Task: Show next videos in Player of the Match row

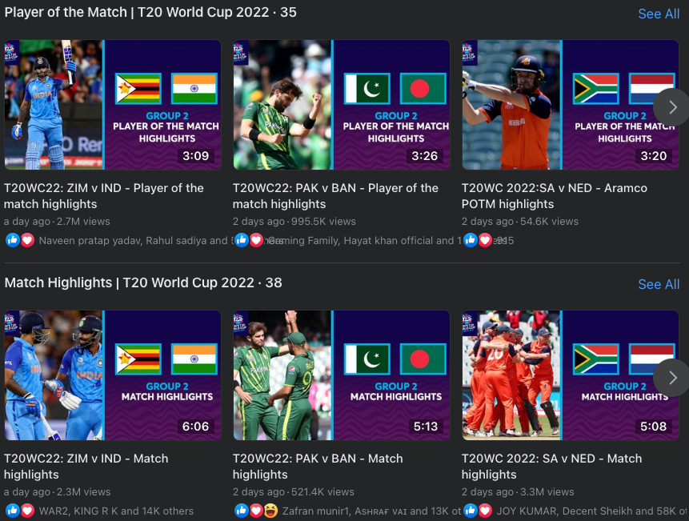Action: click(x=672, y=106)
